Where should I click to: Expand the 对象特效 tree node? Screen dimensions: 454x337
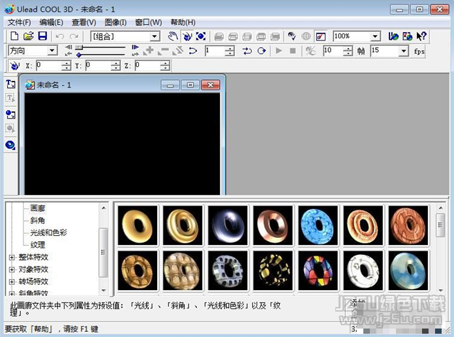(x=12, y=269)
